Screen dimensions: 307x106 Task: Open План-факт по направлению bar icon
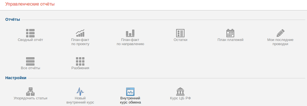tap(130, 33)
